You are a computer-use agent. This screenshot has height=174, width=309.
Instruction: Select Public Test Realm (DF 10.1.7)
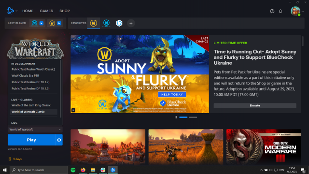coord(30,82)
